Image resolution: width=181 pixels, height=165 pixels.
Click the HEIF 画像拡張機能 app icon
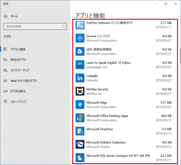tap(80, 51)
